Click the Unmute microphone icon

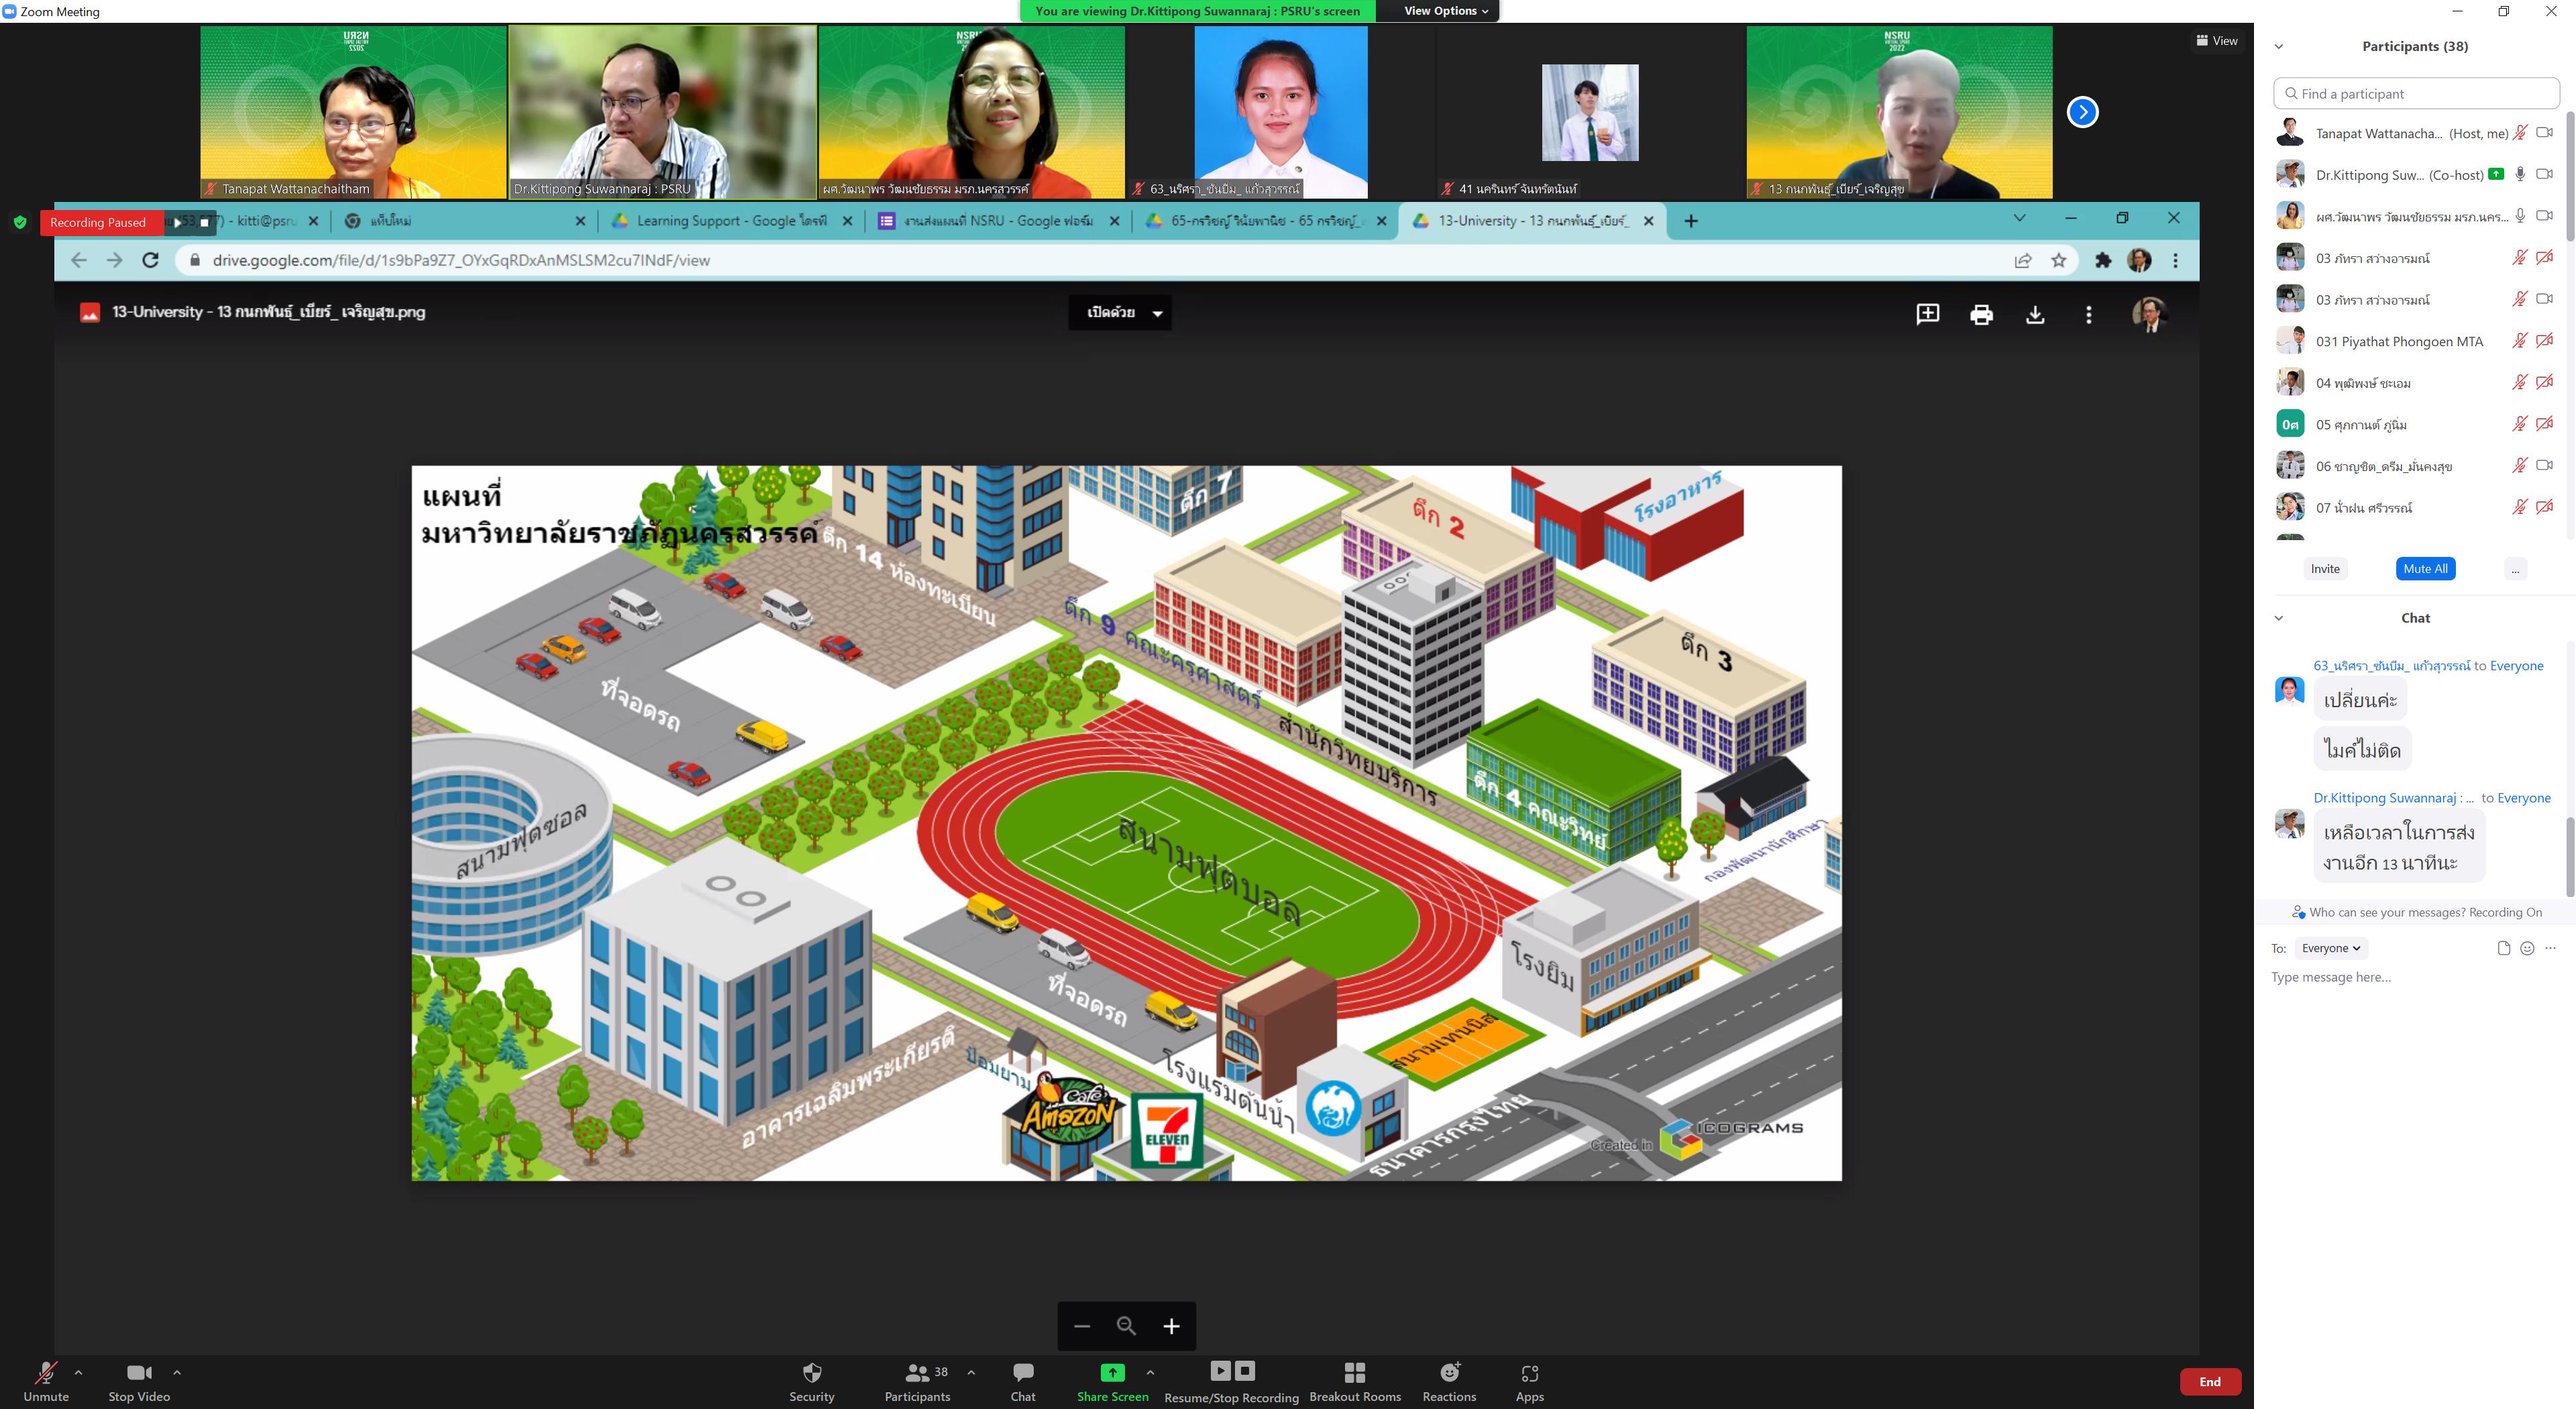click(x=46, y=1373)
